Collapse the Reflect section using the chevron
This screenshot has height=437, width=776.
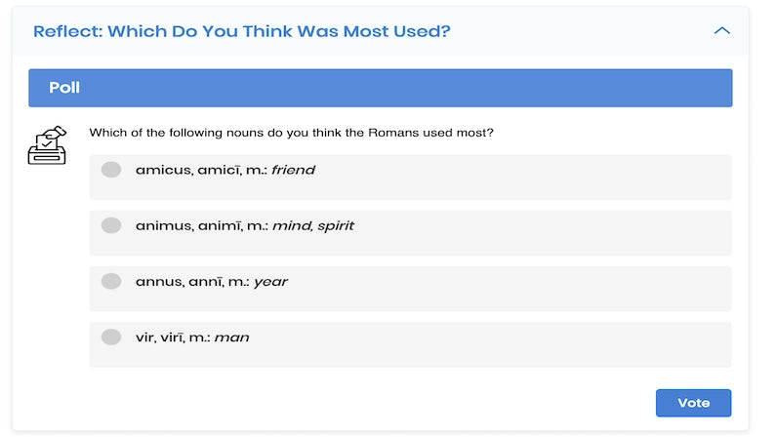pyautogui.click(x=721, y=31)
